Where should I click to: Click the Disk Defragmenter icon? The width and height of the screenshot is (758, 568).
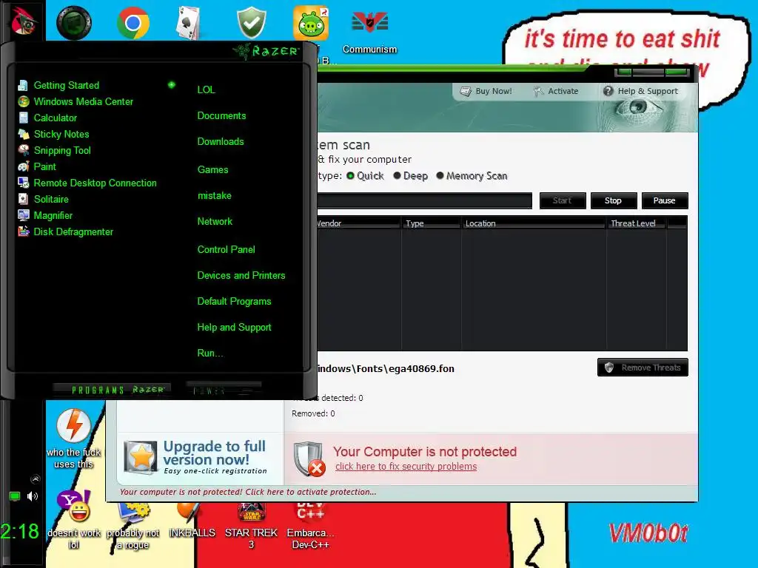[x=23, y=231]
